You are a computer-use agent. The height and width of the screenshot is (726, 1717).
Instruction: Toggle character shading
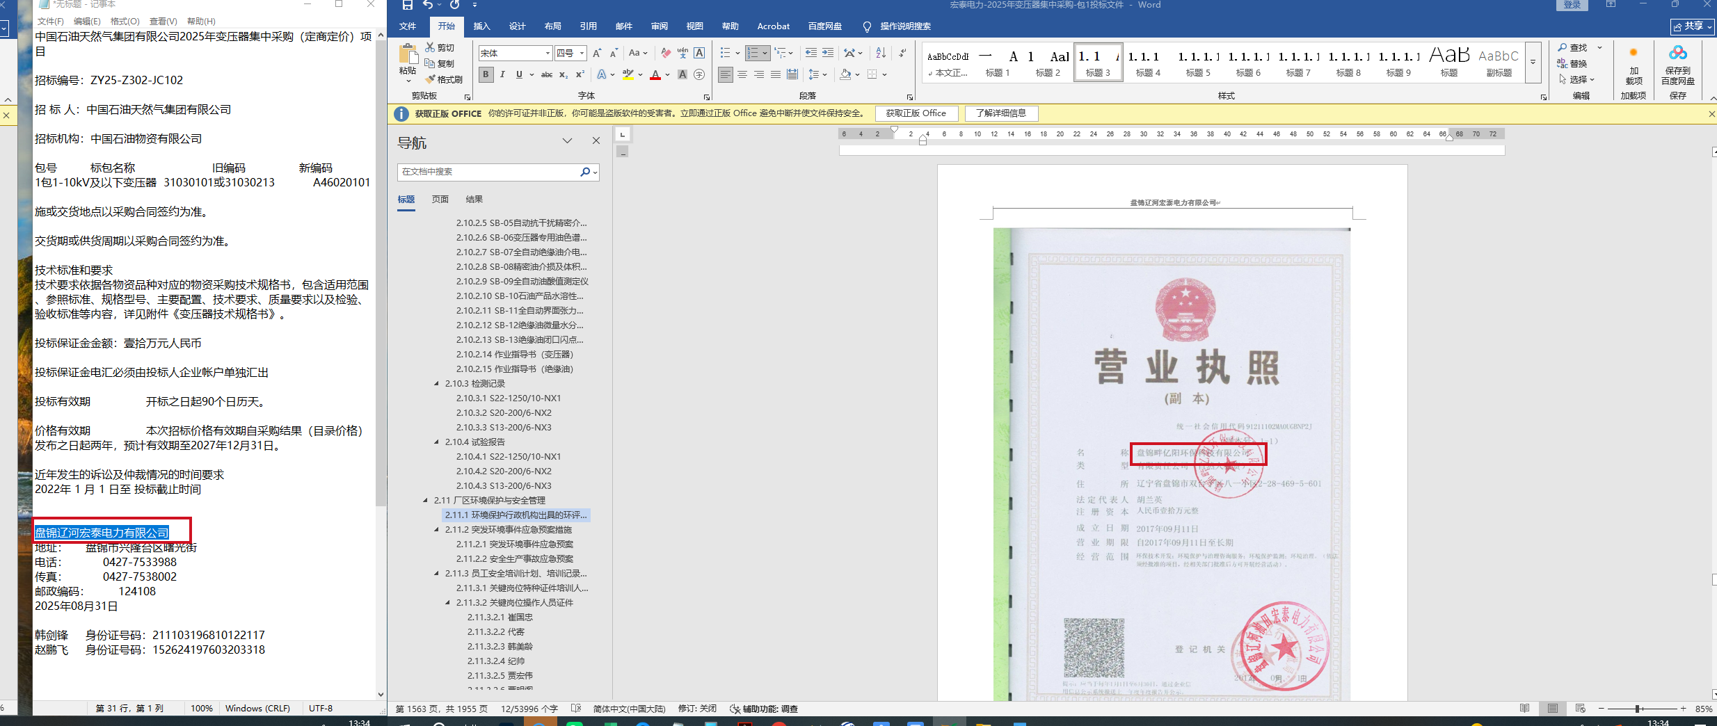point(682,74)
